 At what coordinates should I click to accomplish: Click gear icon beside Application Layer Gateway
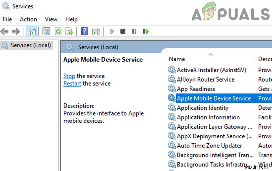172,126
